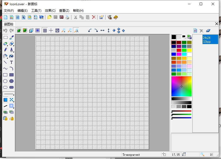
Task: Click the Zoom In magnifier icon
Action: tap(63, 30)
